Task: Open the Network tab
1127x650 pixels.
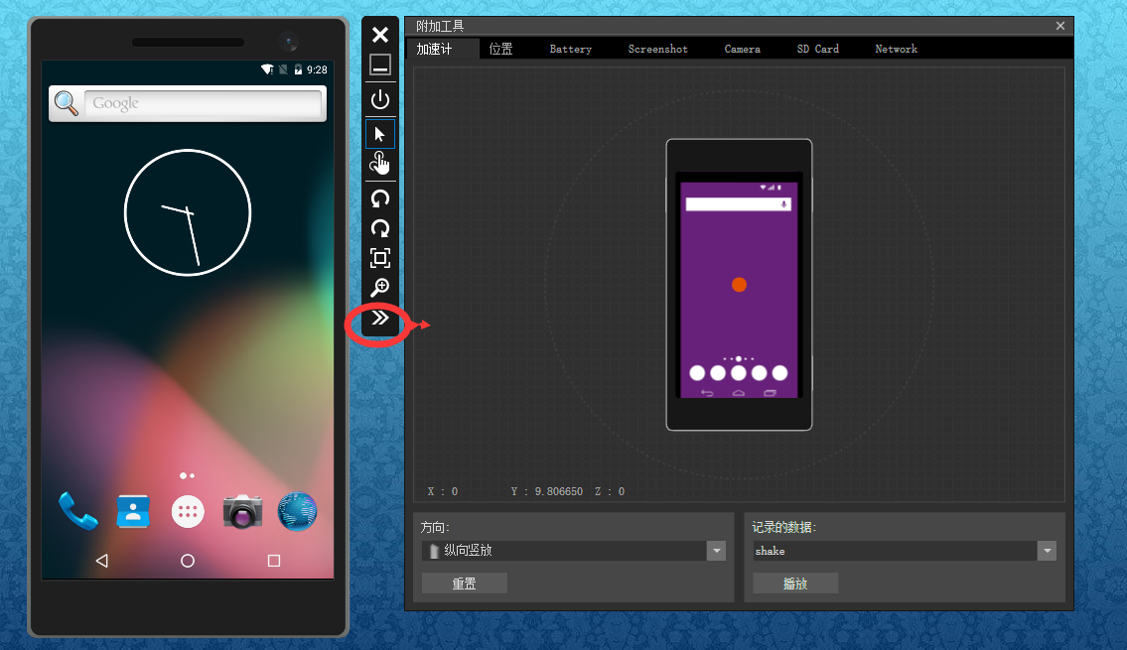Action: point(897,49)
